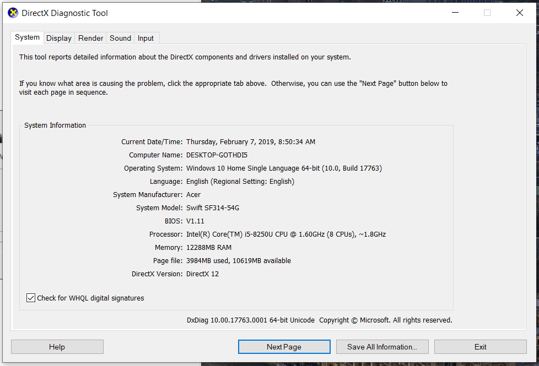Click the 'Processor:' label
539x366 pixels.
[166, 234]
